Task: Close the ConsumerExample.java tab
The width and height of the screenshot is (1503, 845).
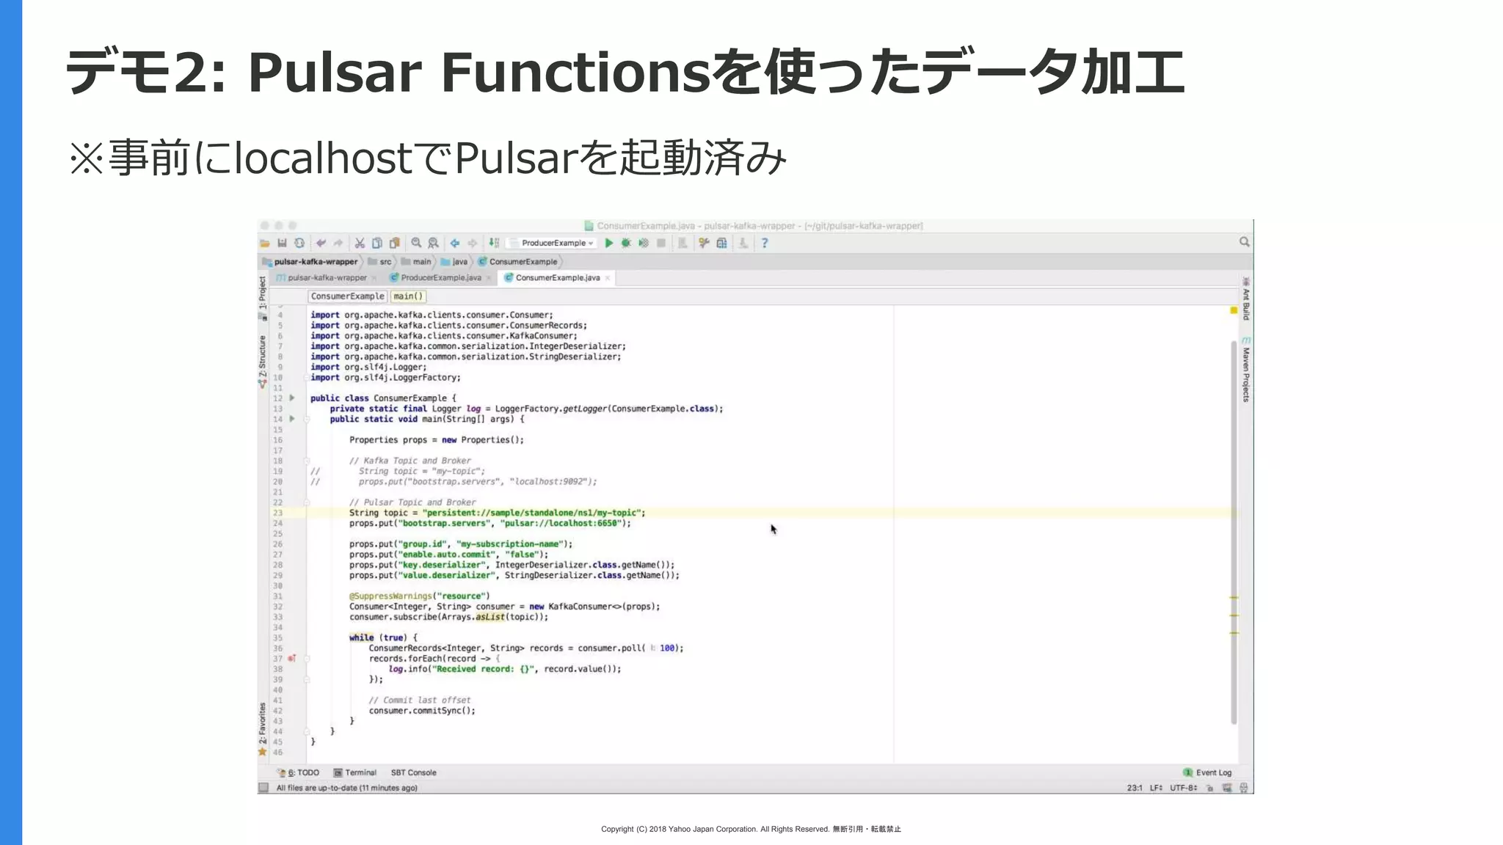Action: pos(608,278)
